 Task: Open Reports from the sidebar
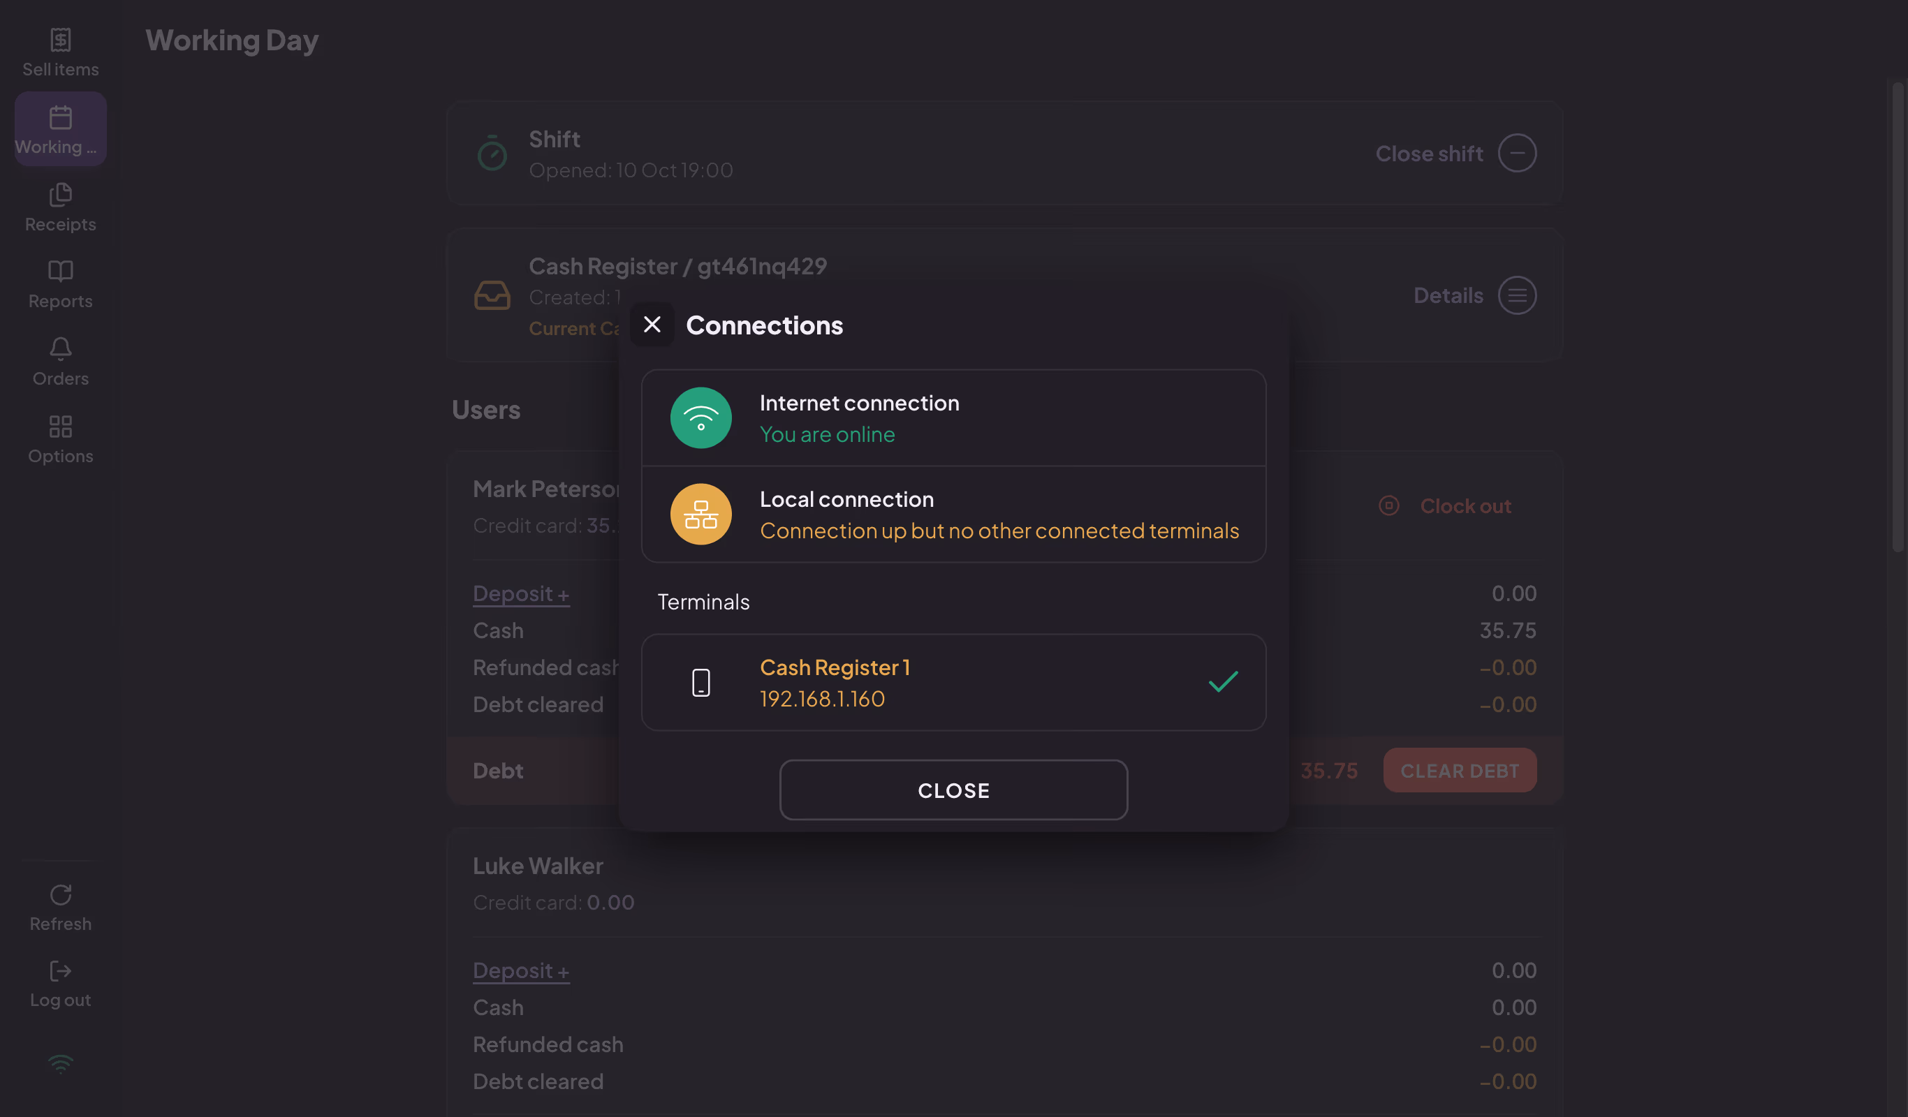[61, 285]
